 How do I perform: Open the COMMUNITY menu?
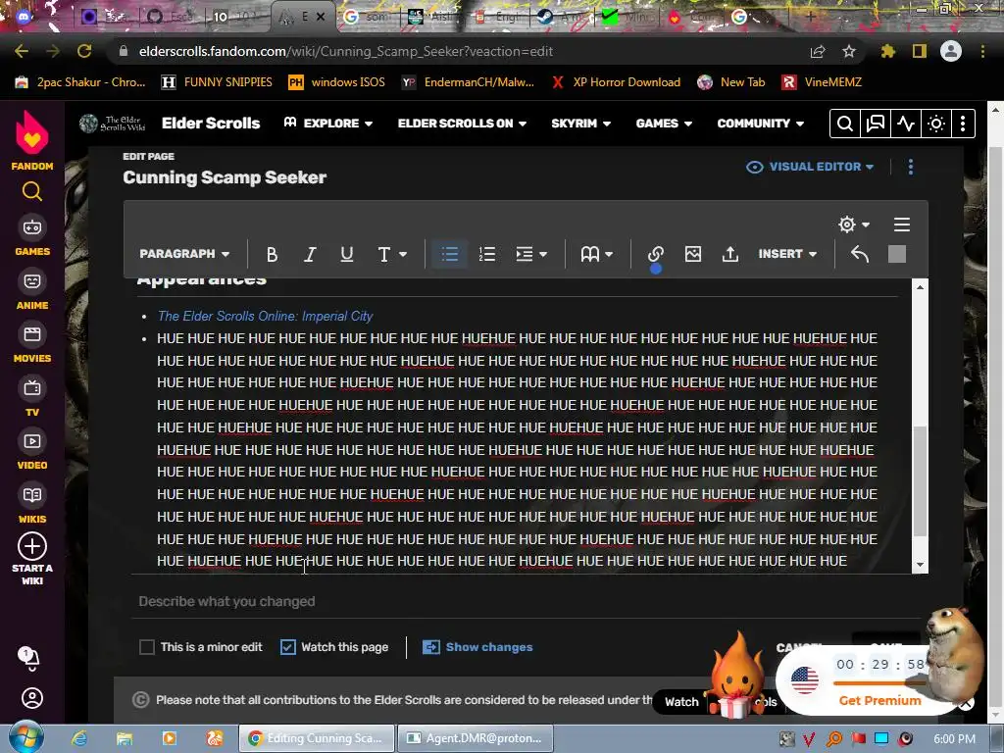coord(760,123)
